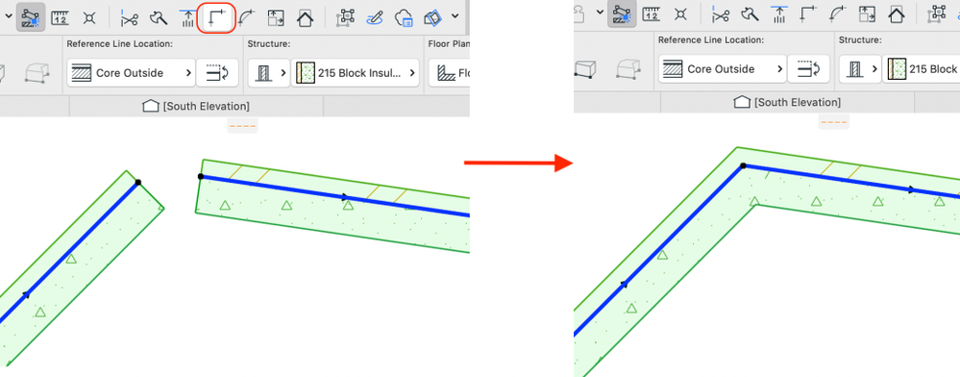Open structure type selector in left screenshot
This screenshot has width=960, height=377.
[269, 73]
